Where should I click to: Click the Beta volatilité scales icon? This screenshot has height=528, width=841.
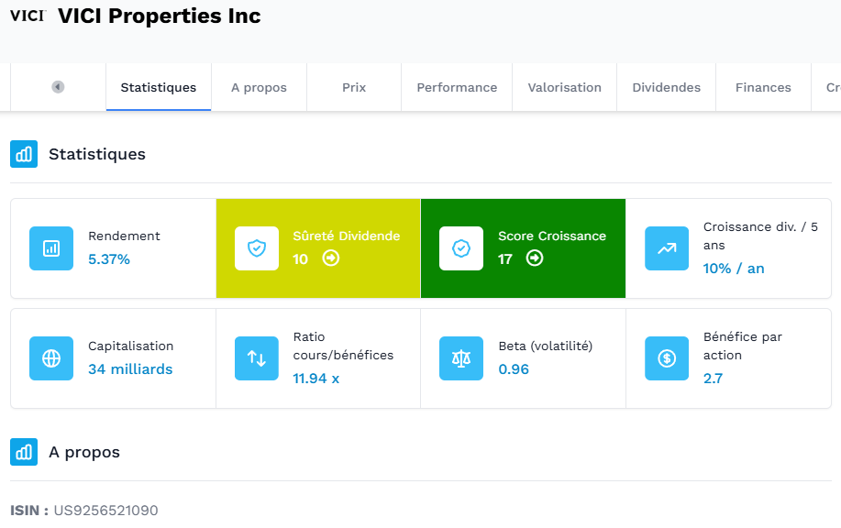[461, 358]
